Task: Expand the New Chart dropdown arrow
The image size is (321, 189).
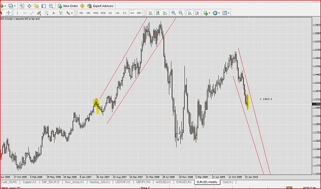Action: click(5, 6)
